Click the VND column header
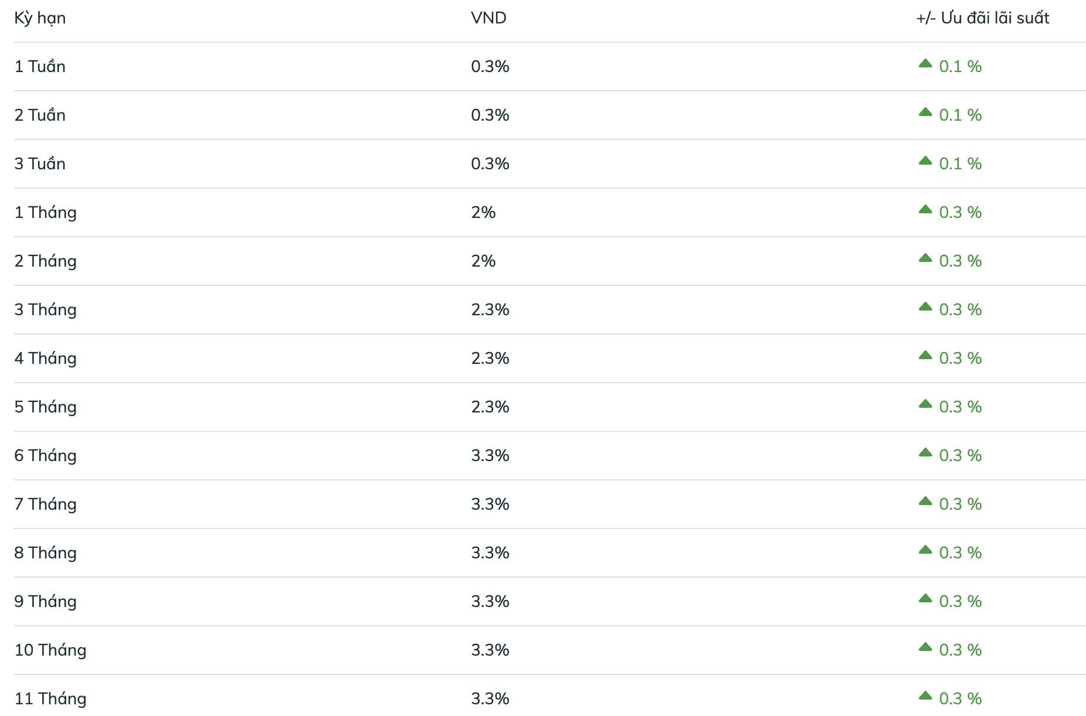This screenshot has width=1086, height=716. (489, 18)
